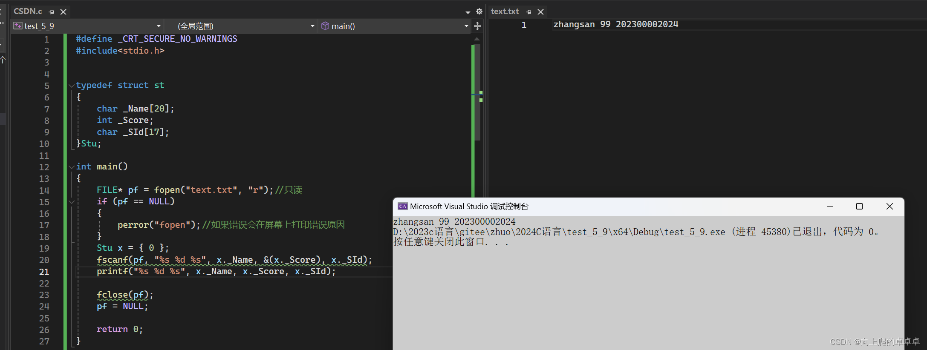This screenshot has width=927, height=350.
Task: Switch to the CSDN.c editor tab
Action: click(28, 11)
